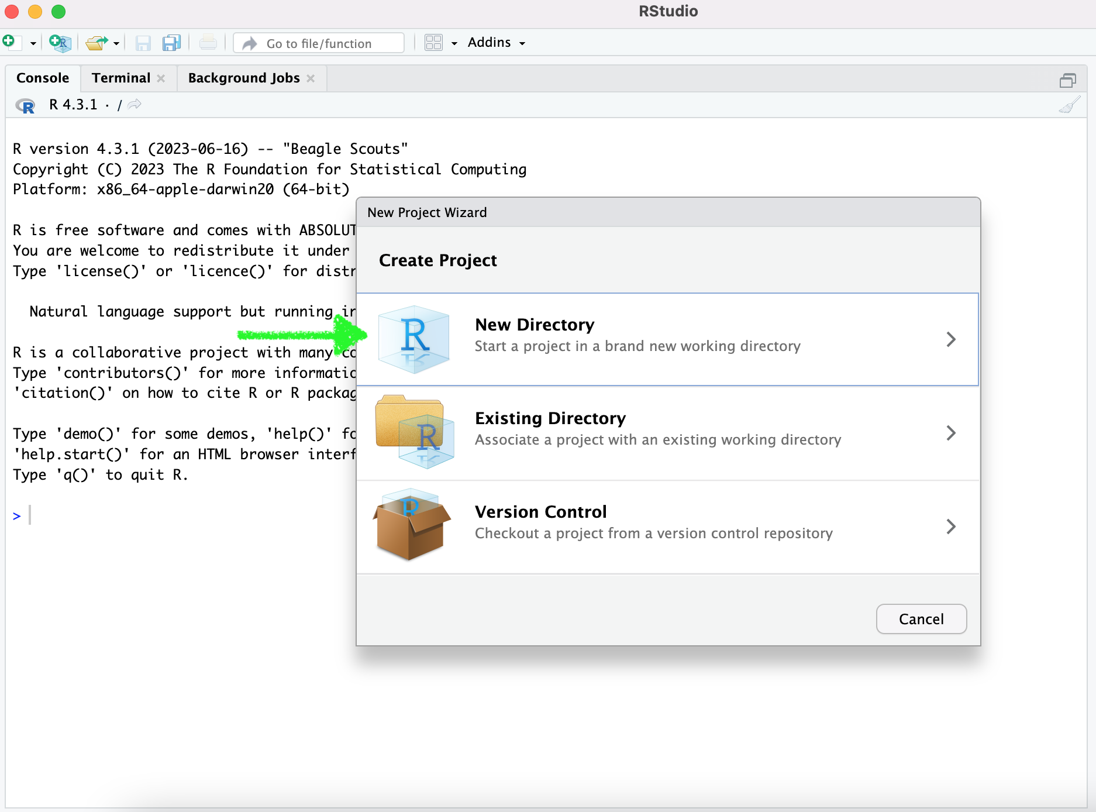Close the Background Jobs tab
The image size is (1096, 812).
[311, 78]
